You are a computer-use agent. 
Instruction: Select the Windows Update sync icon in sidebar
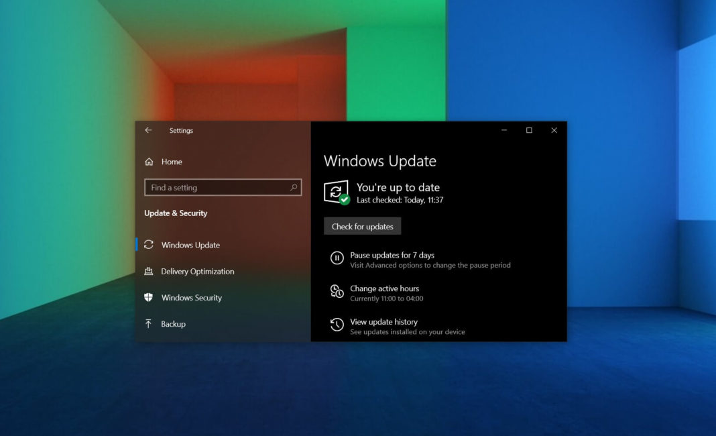point(149,245)
